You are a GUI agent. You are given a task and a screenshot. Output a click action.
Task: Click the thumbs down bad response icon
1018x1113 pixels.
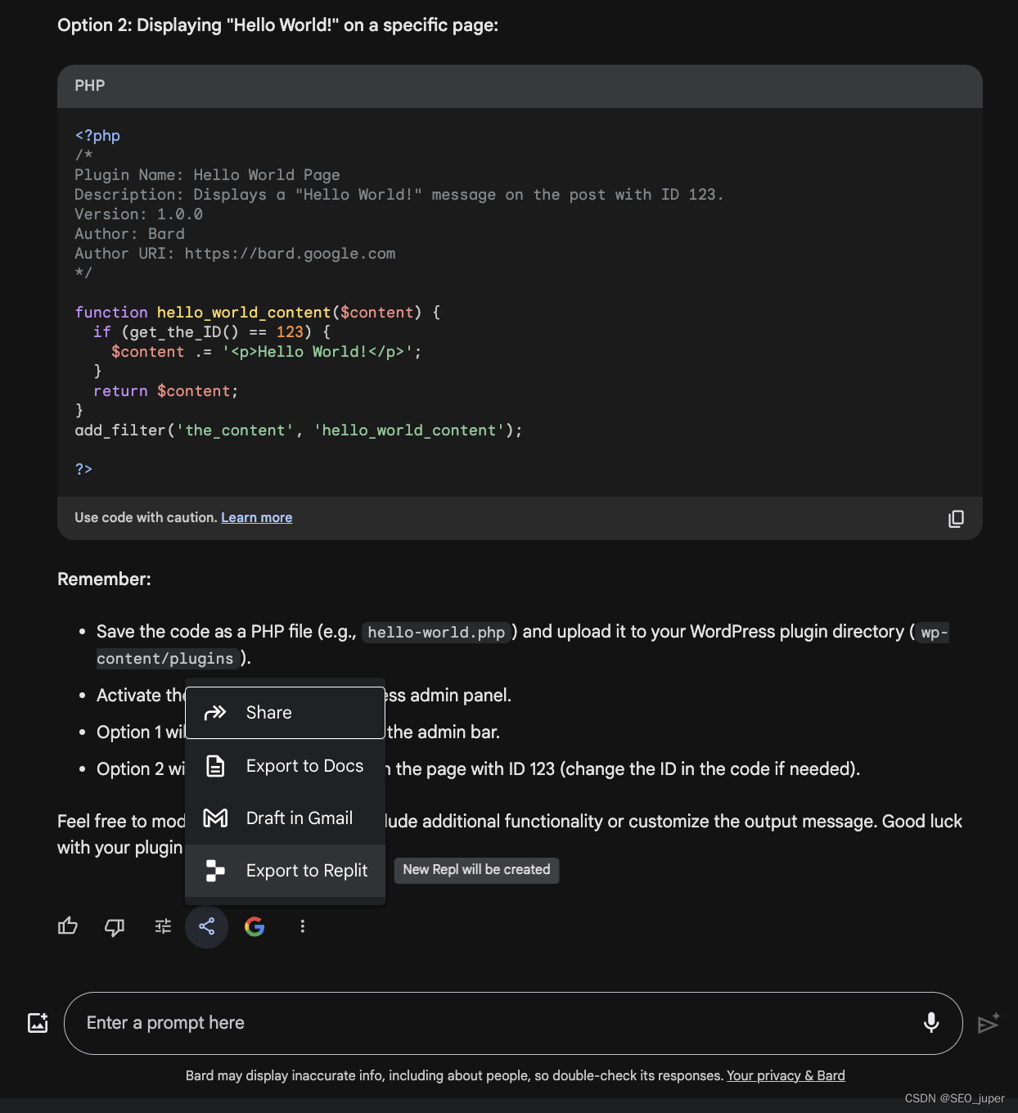(x=115, y=926)
